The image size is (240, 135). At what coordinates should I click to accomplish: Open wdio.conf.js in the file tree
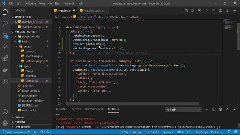tap(29, 110)
